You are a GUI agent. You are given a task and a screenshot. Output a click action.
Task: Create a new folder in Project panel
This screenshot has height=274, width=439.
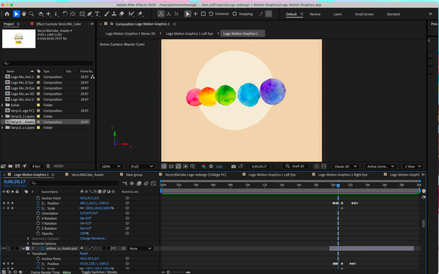click(10, 166)
